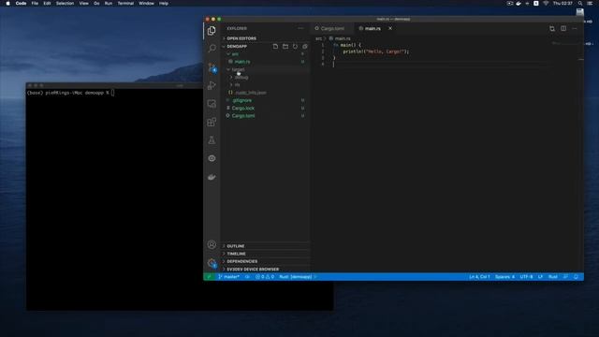Open the Code application menu
Viewport: 599px width, 337px height.
pyautogui.click(x=21, y=3)
